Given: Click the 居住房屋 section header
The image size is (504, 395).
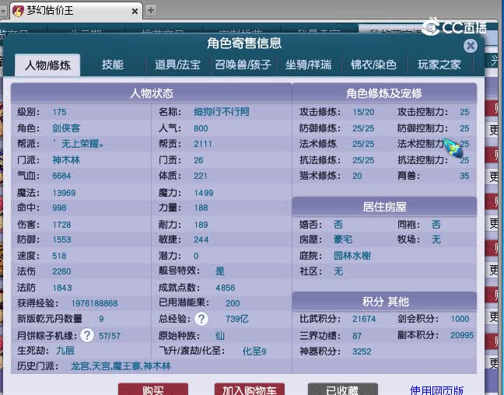Looking at the screenshot, I should click(384, 207).
